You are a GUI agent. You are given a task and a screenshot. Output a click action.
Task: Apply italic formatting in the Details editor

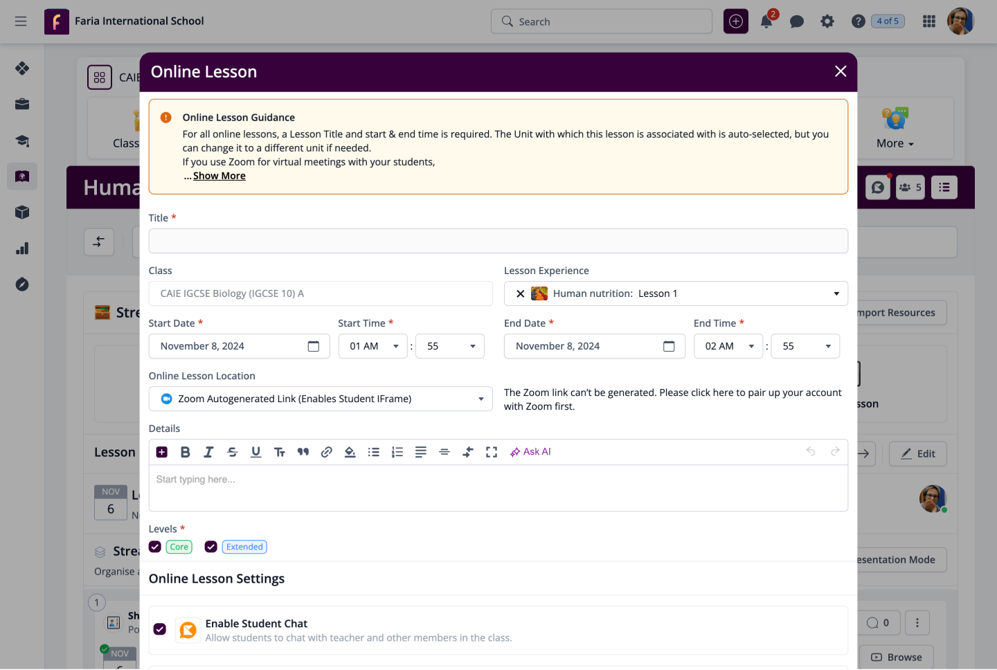[208, 452]
